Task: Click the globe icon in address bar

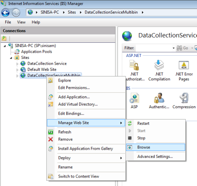Action: 30,12
